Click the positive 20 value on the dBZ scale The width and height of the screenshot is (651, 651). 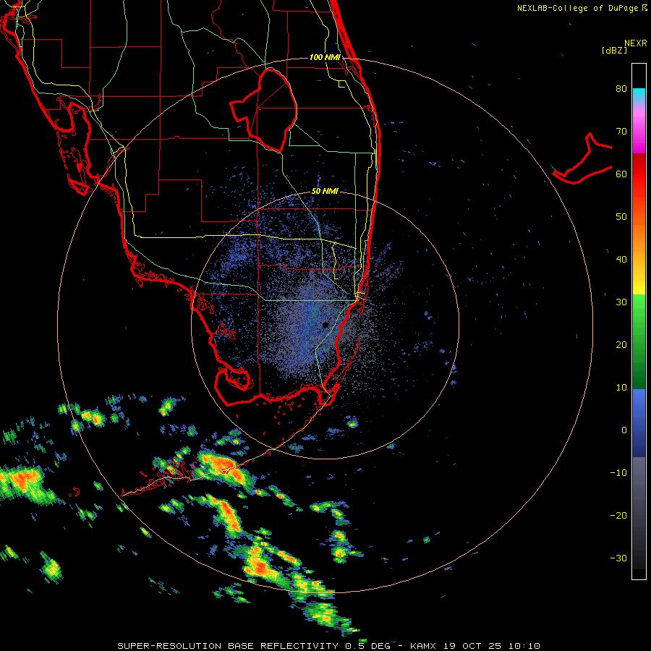point(621,345)
